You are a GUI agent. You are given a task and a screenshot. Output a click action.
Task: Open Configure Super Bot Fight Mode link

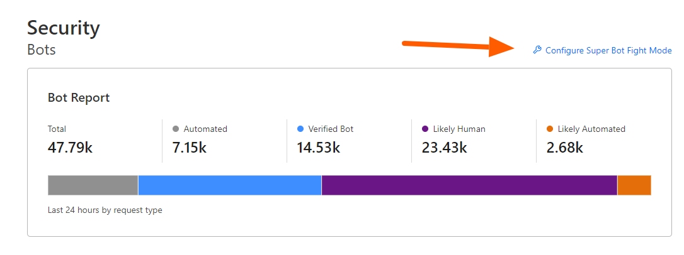coord(608,51)
